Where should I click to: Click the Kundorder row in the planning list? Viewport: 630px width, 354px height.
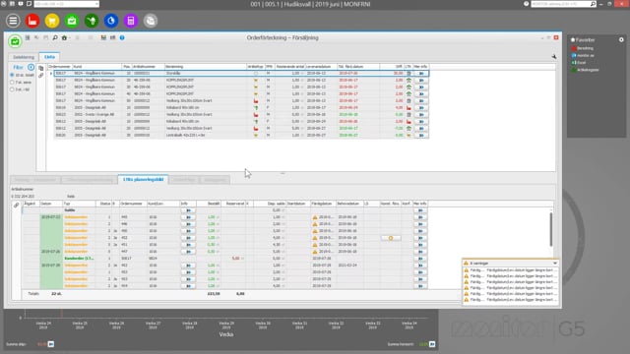225,259
